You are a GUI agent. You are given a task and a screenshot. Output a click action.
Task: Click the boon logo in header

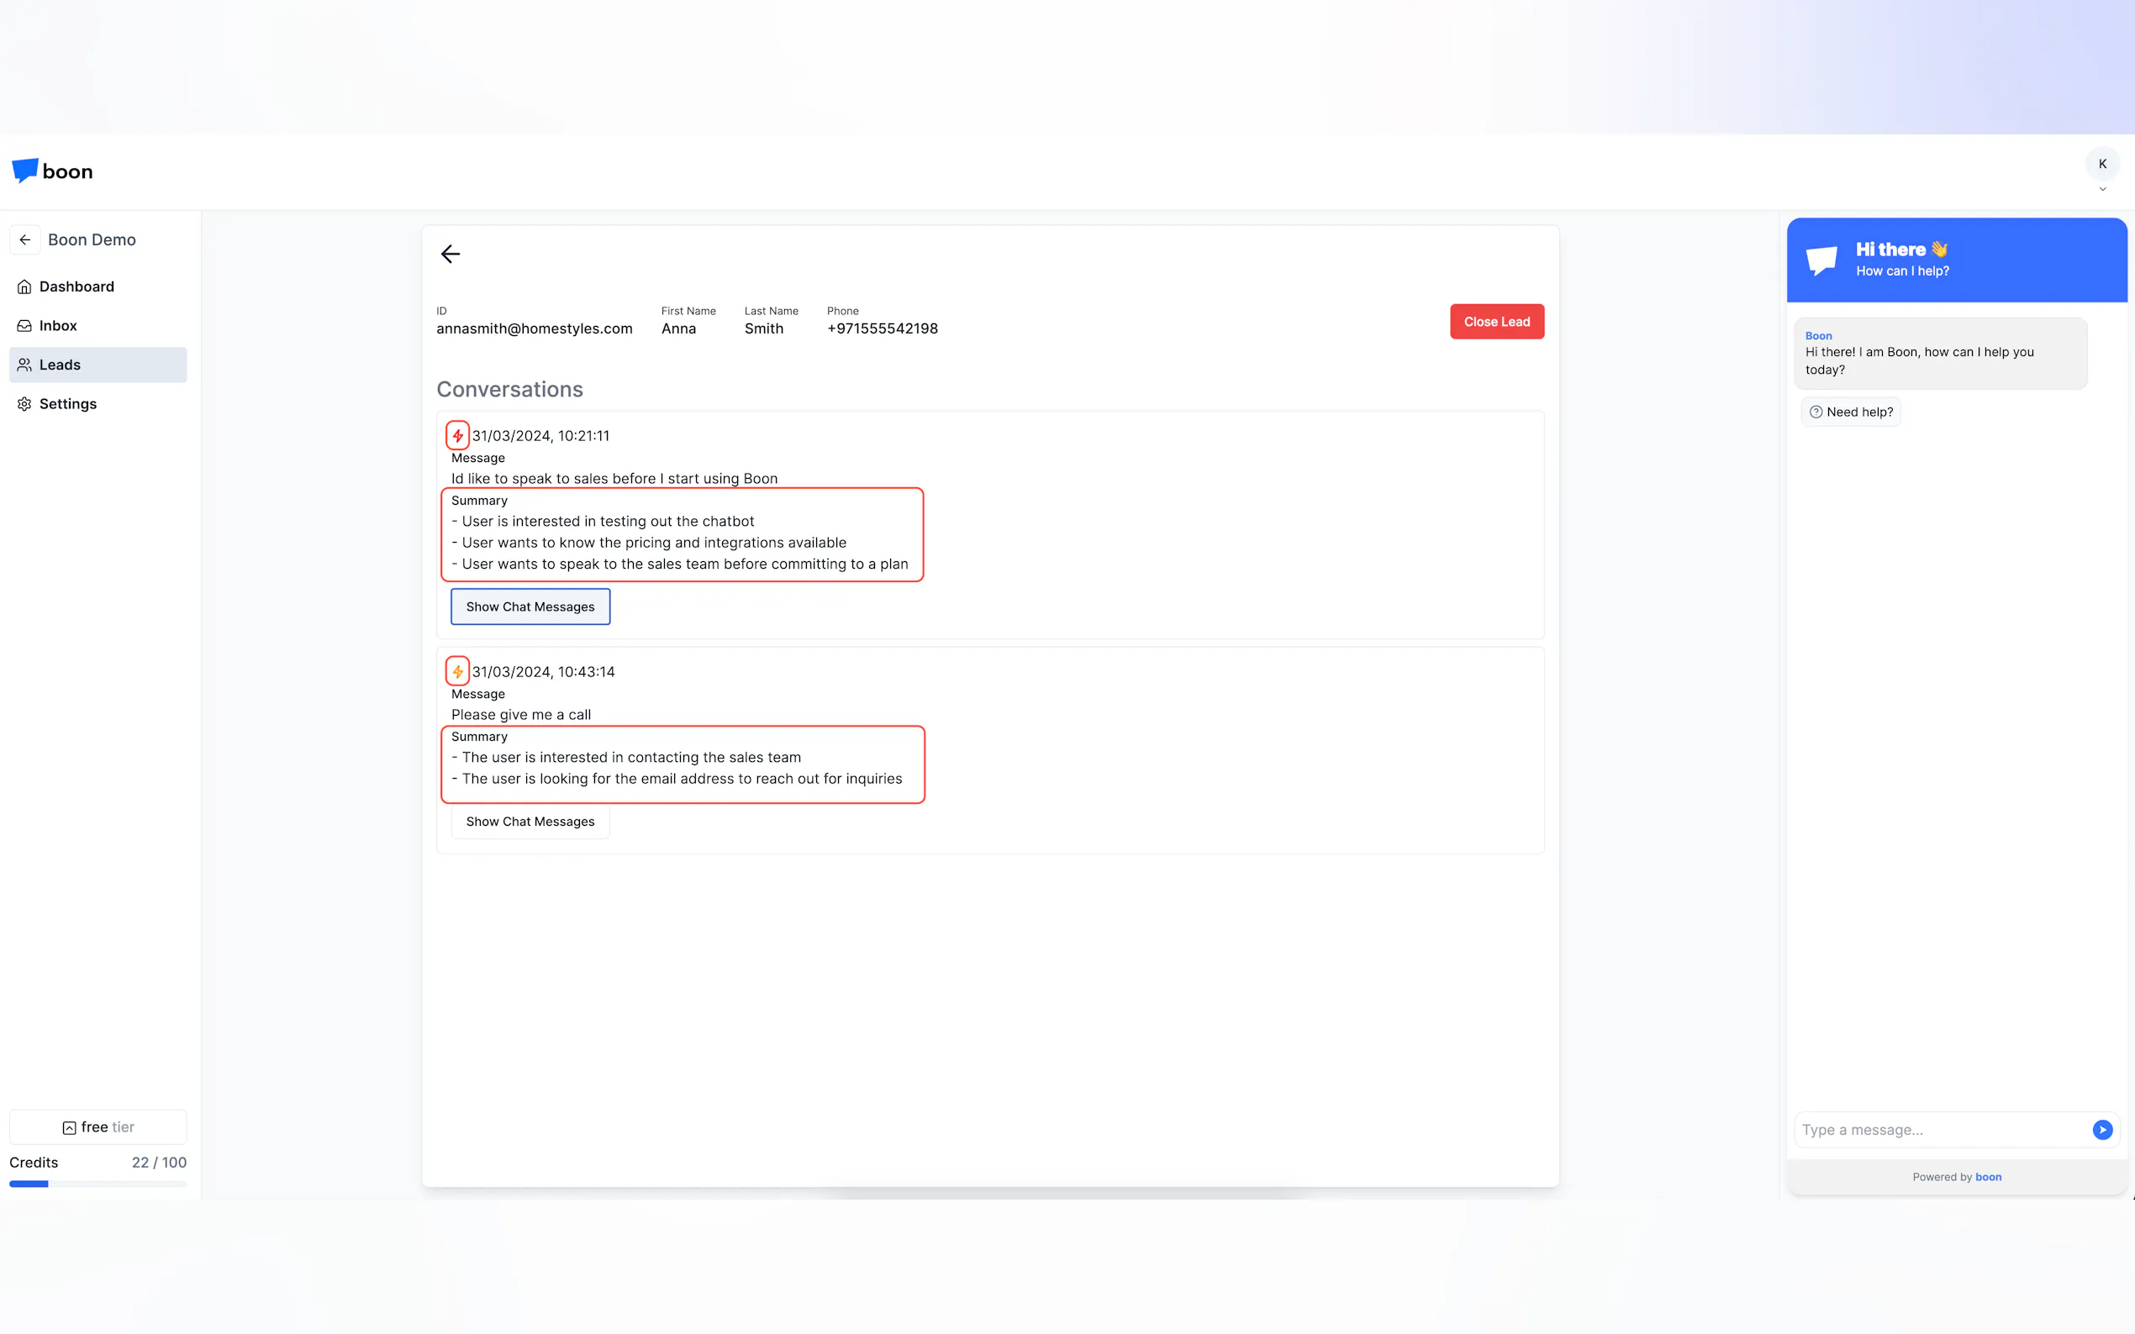[52, 171]
